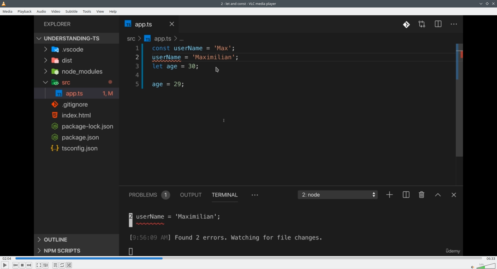Open the Tools menu
497x269 pixels.
[87, 12]
